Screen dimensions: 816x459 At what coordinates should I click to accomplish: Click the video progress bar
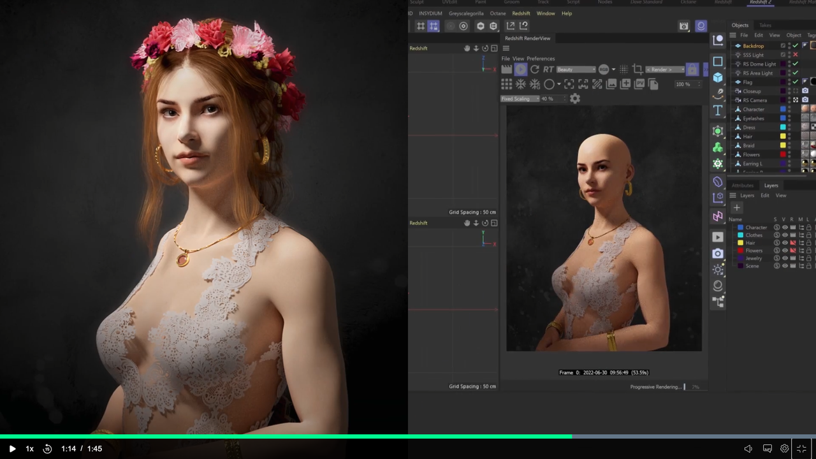(408, 437)
